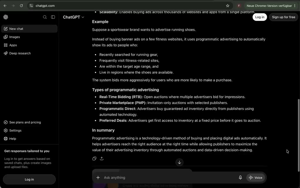
Task: Click the 'Types of programmatic advertising' heading
Action: 126,90
